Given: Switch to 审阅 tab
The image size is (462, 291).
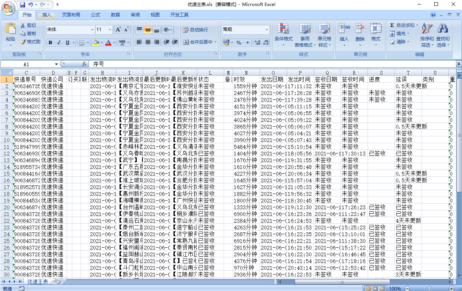Looking at the screenshot, I should click(x=135, y=15).
